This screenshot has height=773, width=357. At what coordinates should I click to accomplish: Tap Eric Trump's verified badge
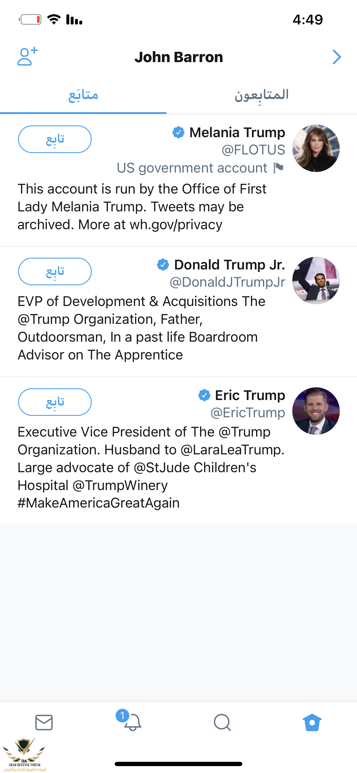click(x=204, y=395)
